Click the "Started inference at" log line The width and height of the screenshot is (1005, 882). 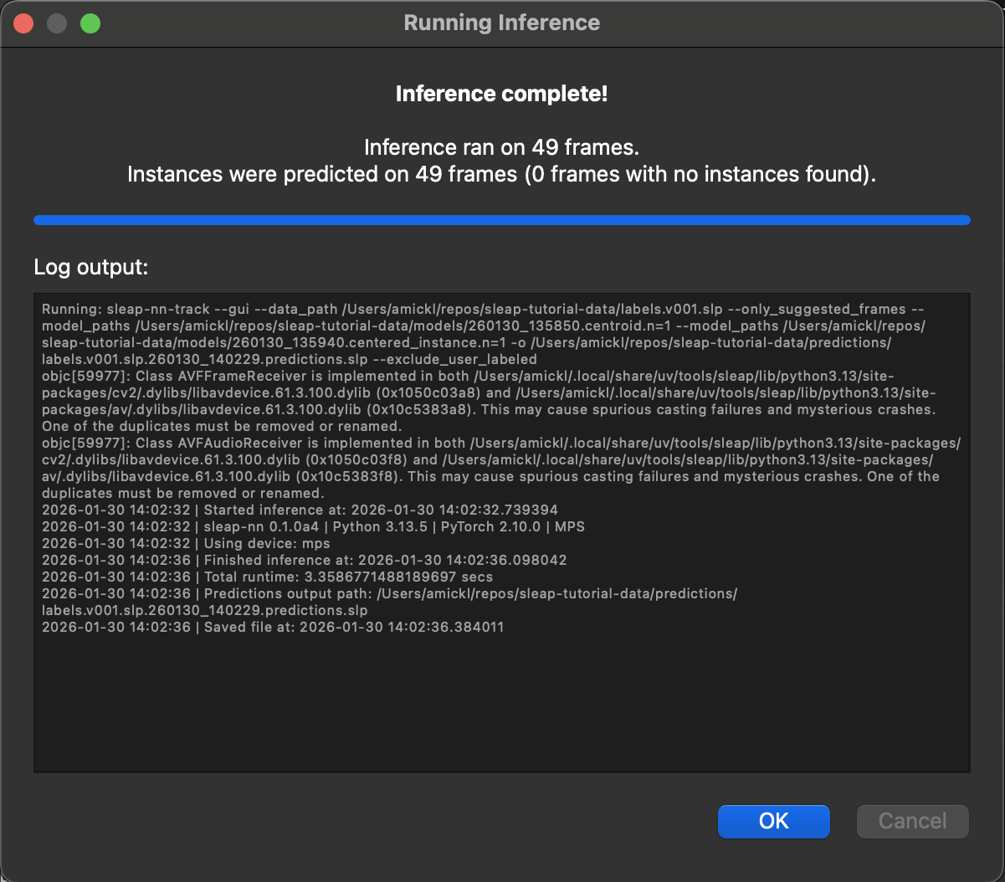[300, 510]
